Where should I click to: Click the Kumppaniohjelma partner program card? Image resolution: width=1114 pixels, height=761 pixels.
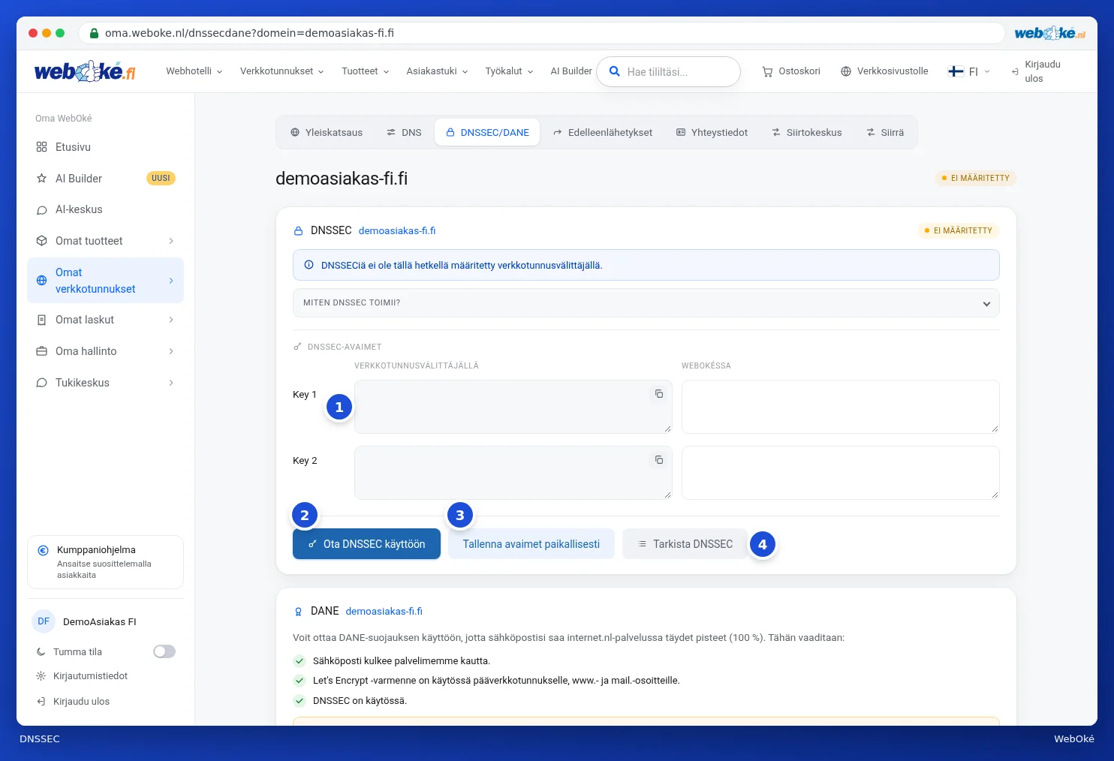tap(105, 562)
